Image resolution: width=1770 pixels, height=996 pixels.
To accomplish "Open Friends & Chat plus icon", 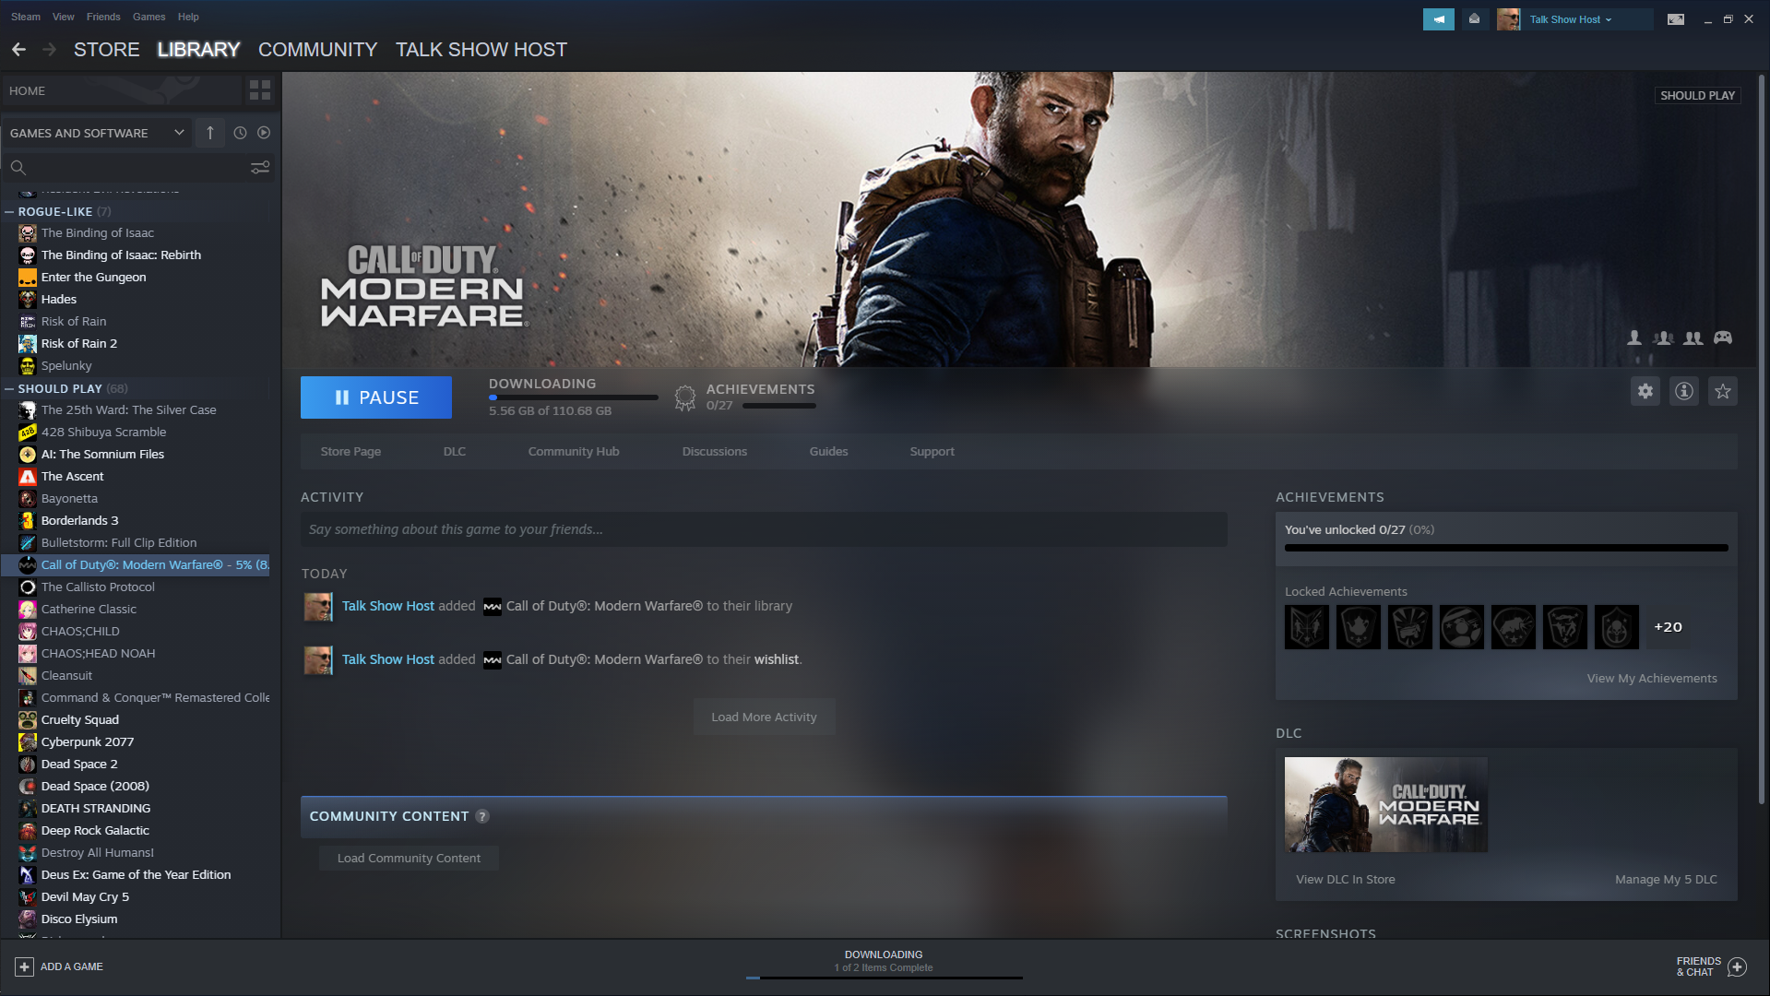I will point(1738,966).
